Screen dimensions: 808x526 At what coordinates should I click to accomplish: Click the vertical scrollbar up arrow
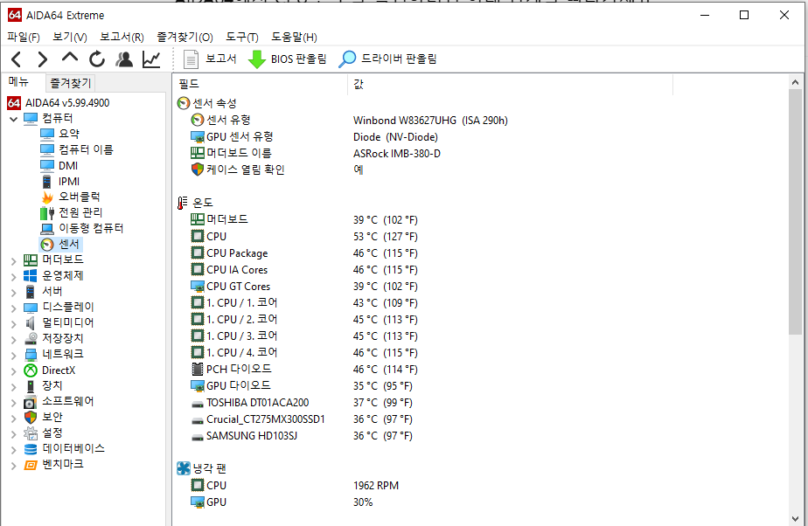795,82
